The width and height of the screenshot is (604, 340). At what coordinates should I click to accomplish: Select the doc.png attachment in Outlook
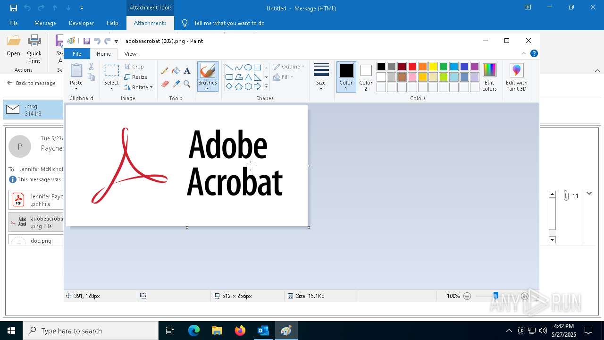click(36, 240)
